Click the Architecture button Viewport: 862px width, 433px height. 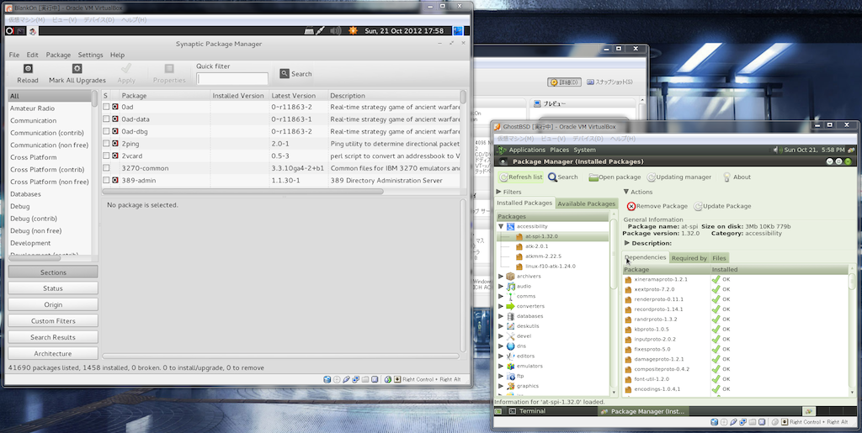[53, 353]
